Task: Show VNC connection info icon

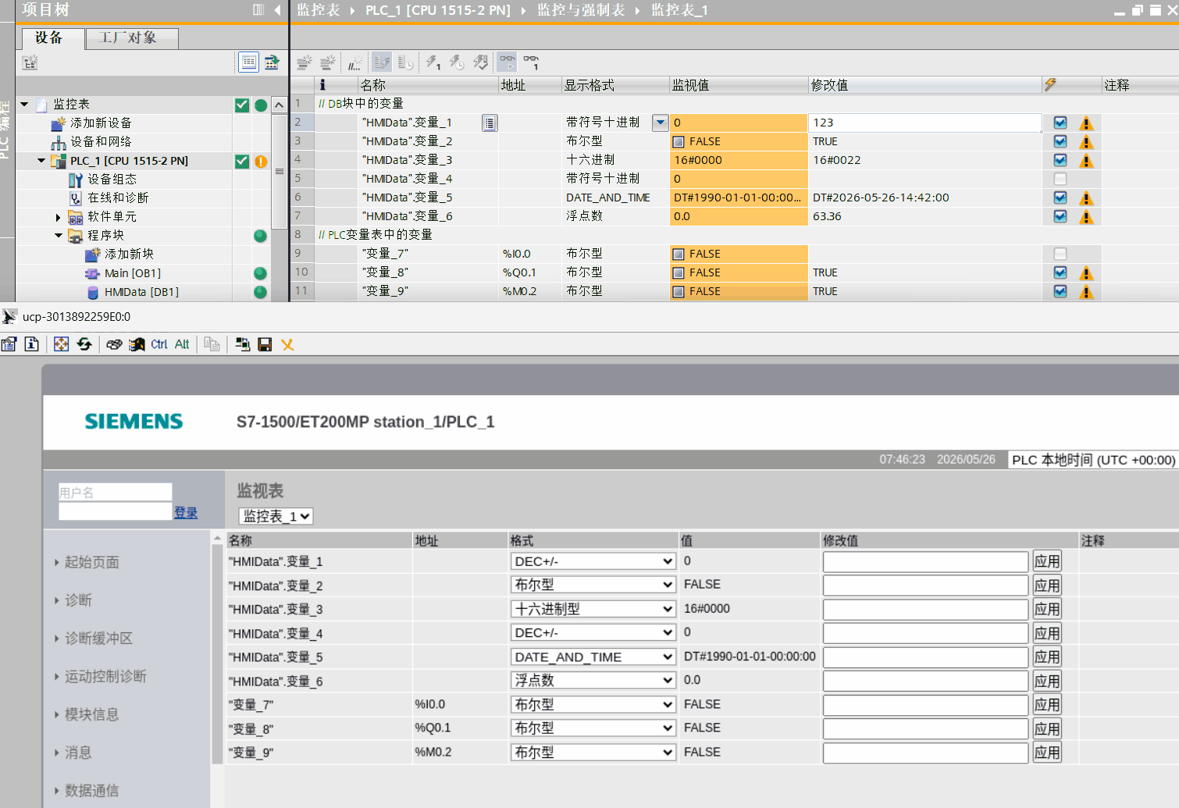Action: click(x=32, y=344)
